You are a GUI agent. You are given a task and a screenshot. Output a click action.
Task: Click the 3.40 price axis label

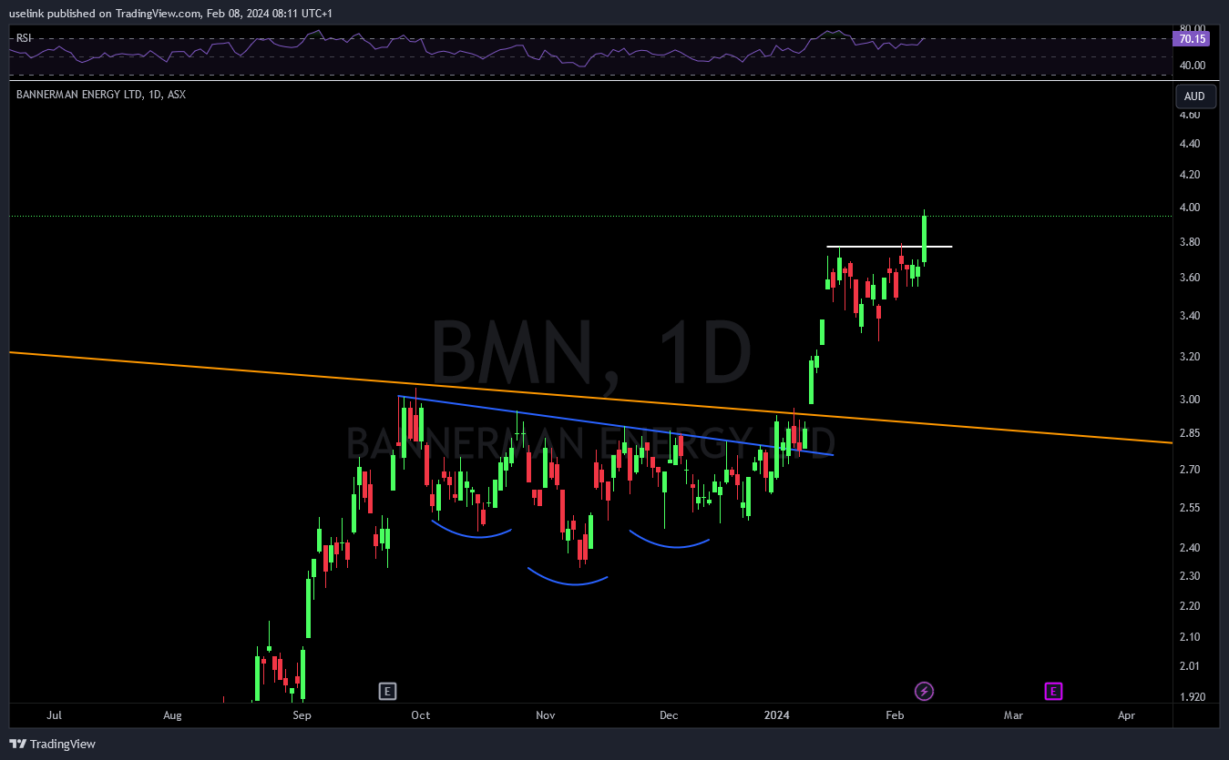pos(1190,316)
